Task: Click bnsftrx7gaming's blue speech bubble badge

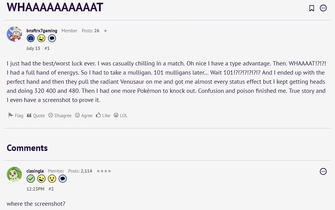Action: 52,38
